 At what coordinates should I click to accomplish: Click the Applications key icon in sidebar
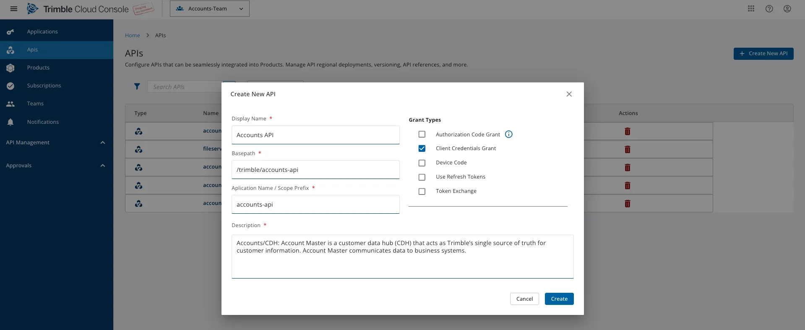10,32
